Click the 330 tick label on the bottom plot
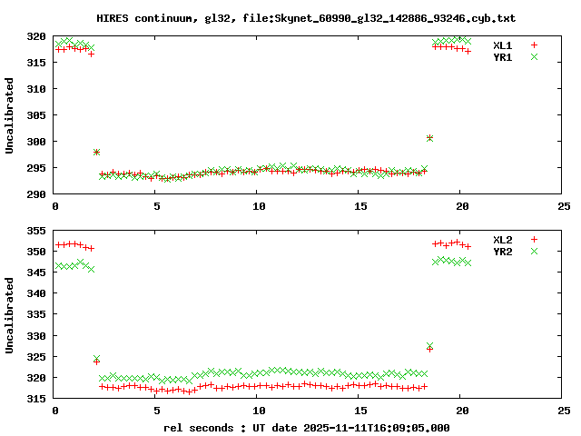This screenshot has width=581, height=436. click(x=36, y=336)
